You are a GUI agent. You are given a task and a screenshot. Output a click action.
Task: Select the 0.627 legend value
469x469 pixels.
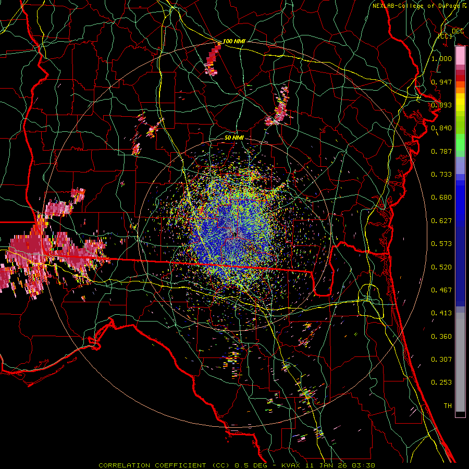(x=441, y=221)
